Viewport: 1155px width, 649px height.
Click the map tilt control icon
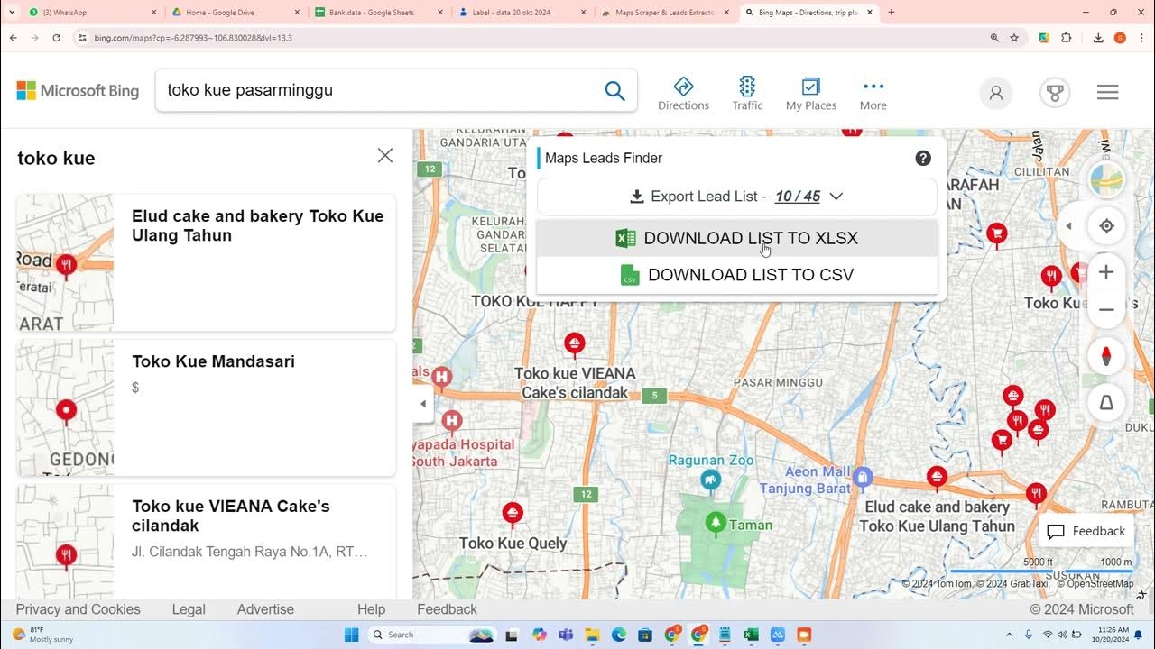1106,402
